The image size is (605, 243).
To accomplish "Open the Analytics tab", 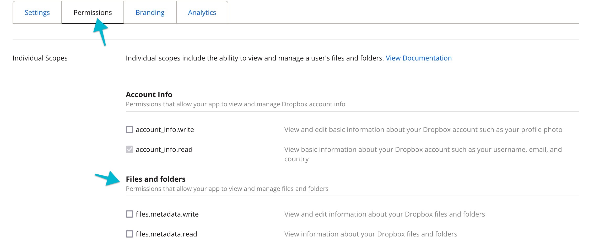I will click(x=202, y=12).
